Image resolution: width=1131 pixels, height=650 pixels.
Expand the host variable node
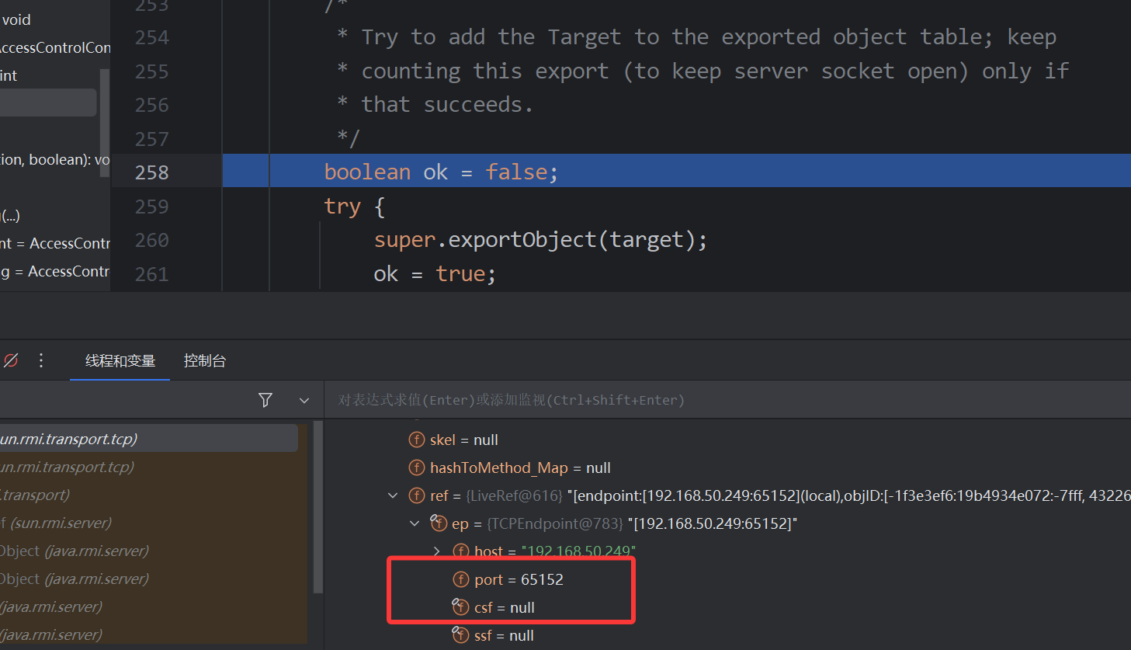436,551
